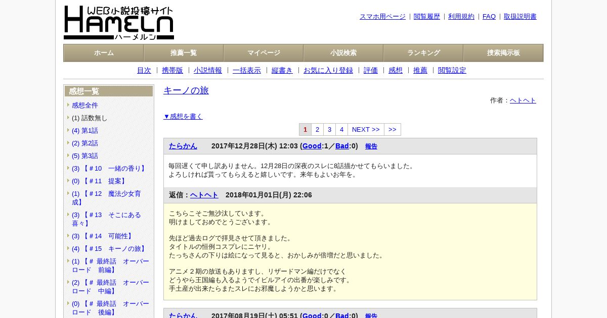Select sidebar entry ＃12 魔法少女育成

107,197
